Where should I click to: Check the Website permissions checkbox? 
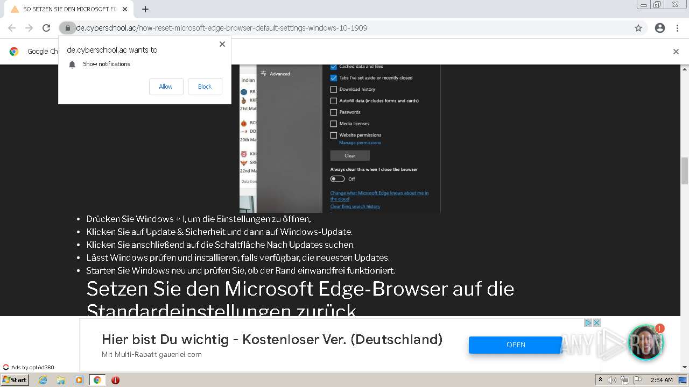pos(334,135)
